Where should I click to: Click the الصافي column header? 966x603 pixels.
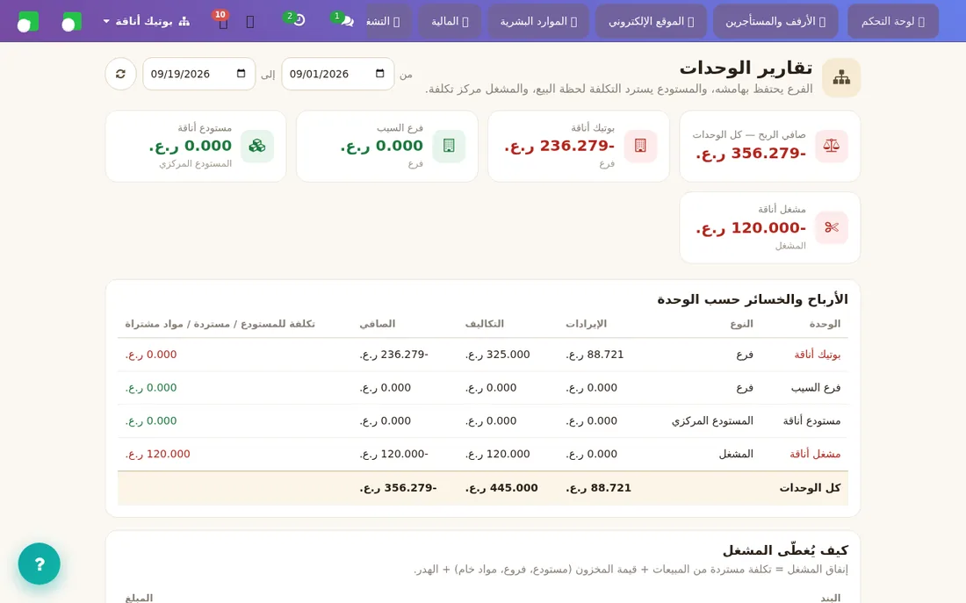[377, 324]
